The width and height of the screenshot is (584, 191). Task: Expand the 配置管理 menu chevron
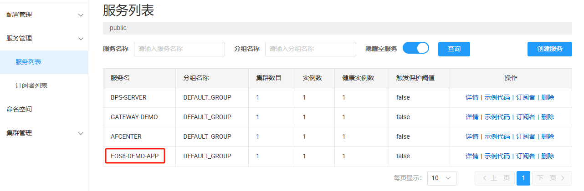81,15
